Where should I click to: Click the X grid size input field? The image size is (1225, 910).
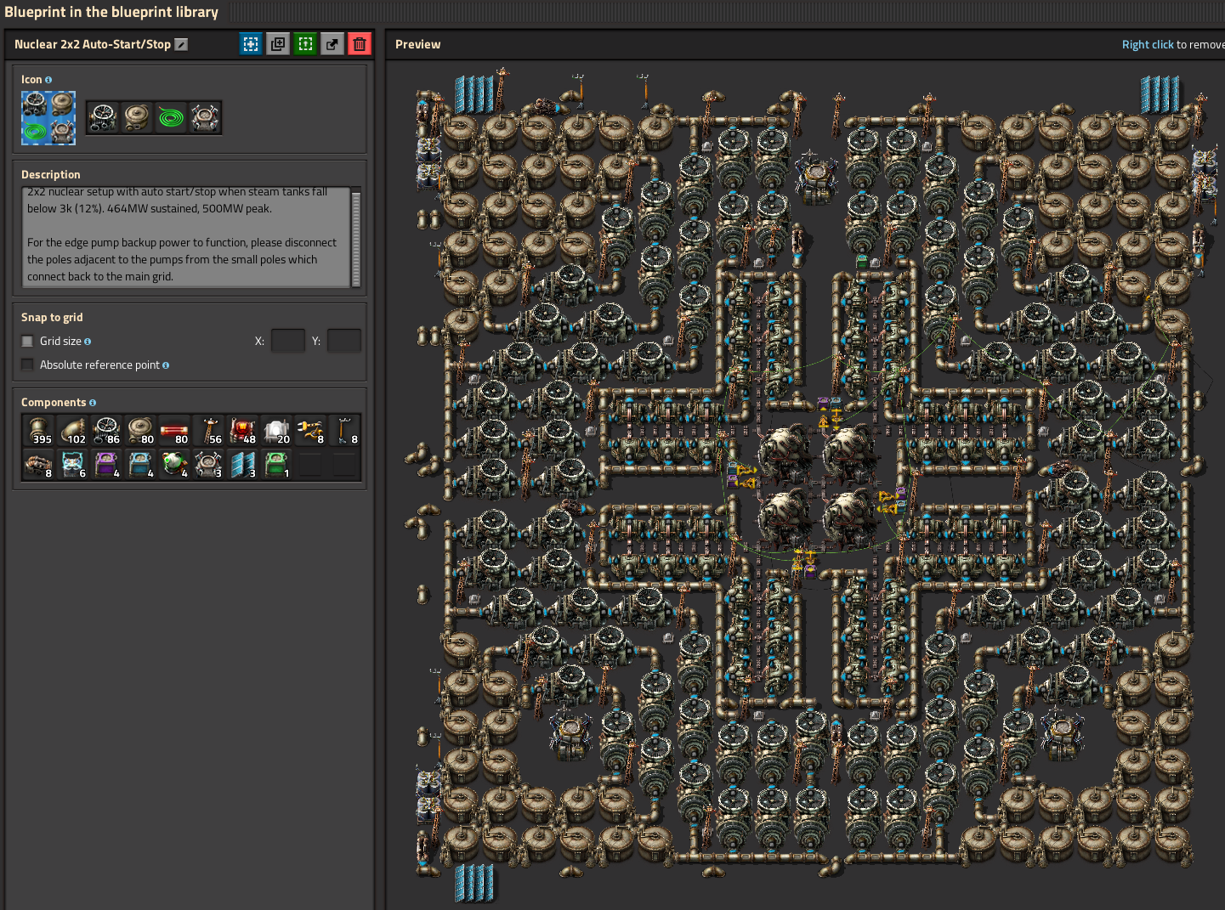(288, 341)
